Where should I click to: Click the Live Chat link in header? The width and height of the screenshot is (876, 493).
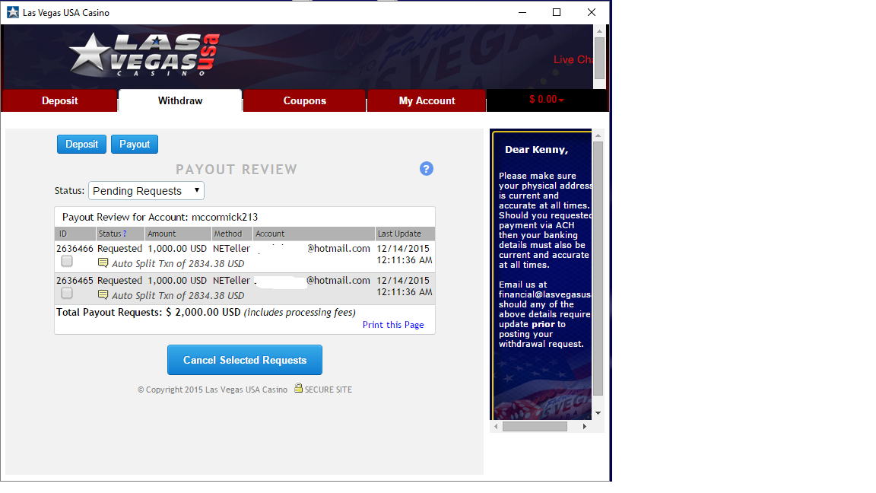[x=573, y=60]
